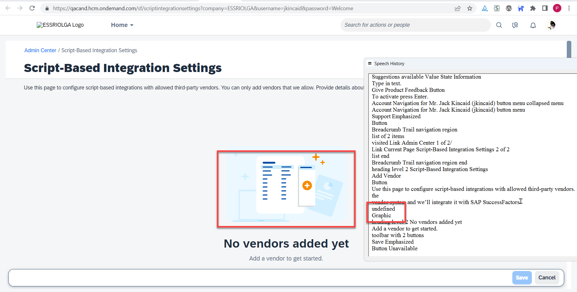Open the Chrome three-dot menu
This screenshot has height=292, width=577.
[x=569, y=8]
